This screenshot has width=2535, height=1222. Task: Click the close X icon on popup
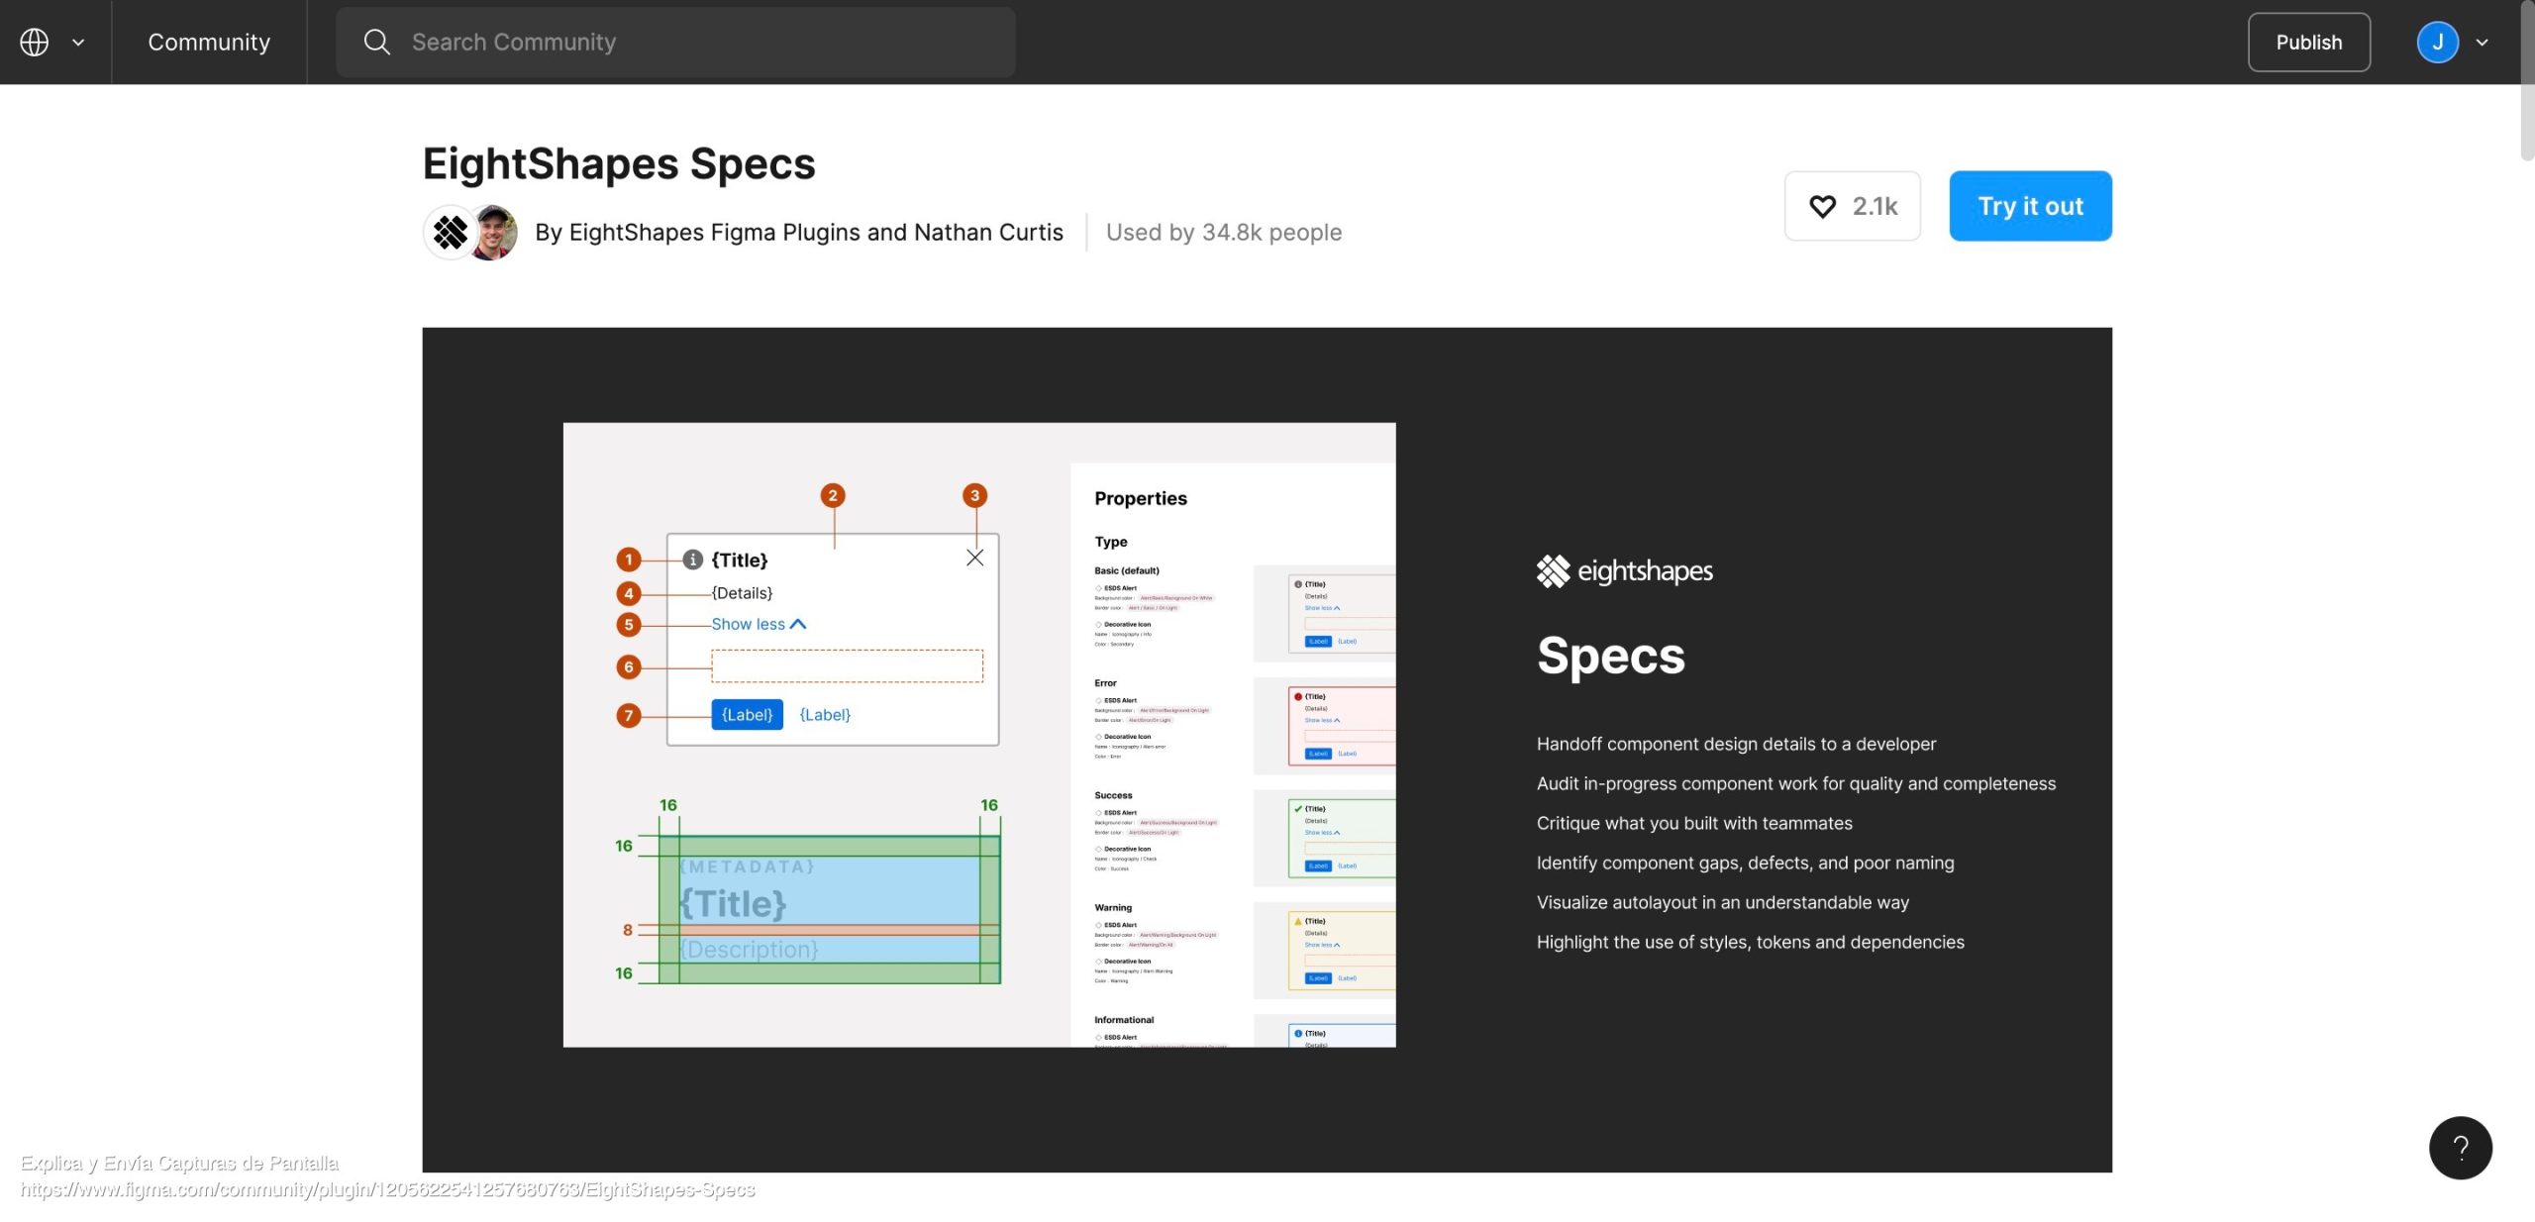[x=978, y=557]
